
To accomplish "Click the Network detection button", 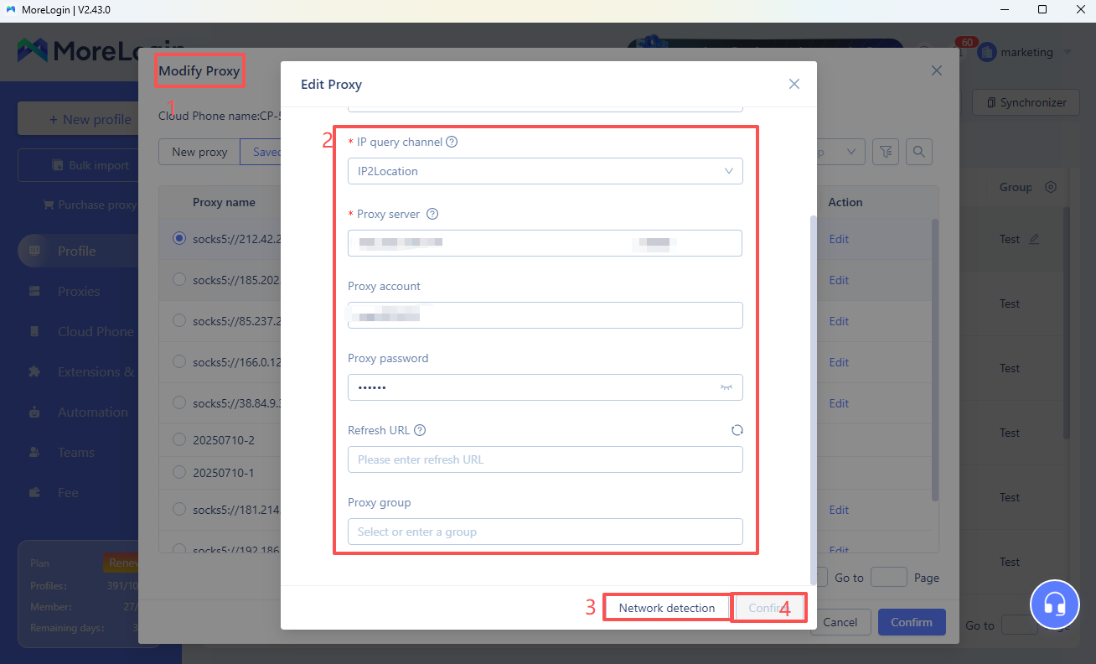I will (x=666, y=608).
